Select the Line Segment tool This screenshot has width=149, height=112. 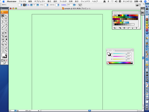pos(3,24)
